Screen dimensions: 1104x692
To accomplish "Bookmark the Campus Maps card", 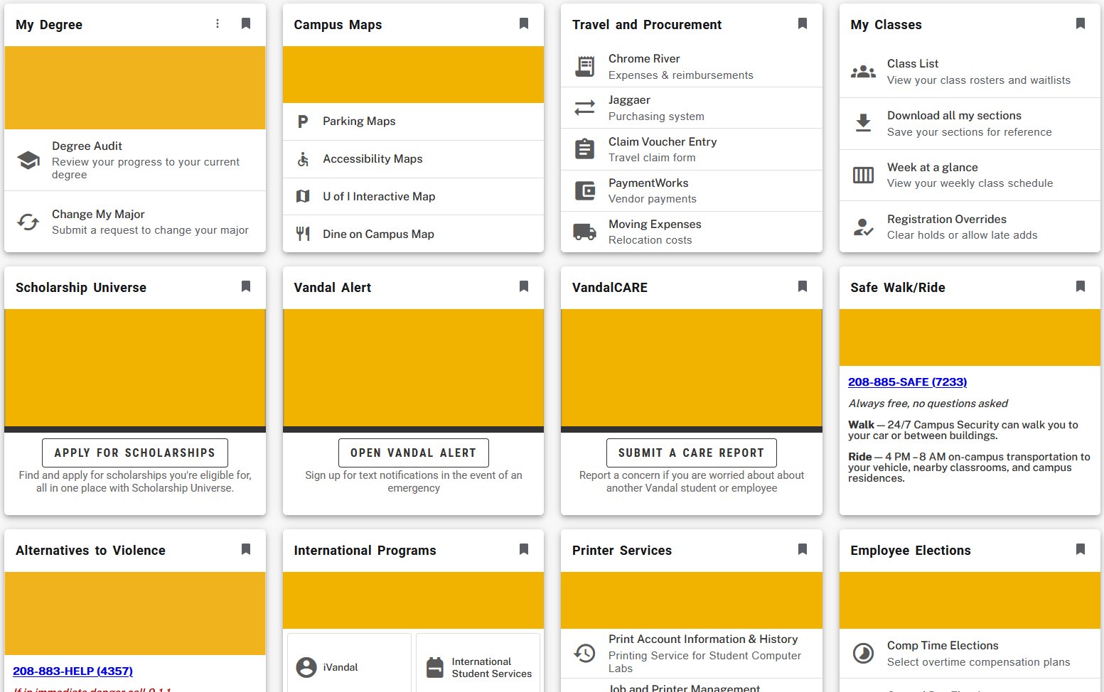I will pos(524,23).
